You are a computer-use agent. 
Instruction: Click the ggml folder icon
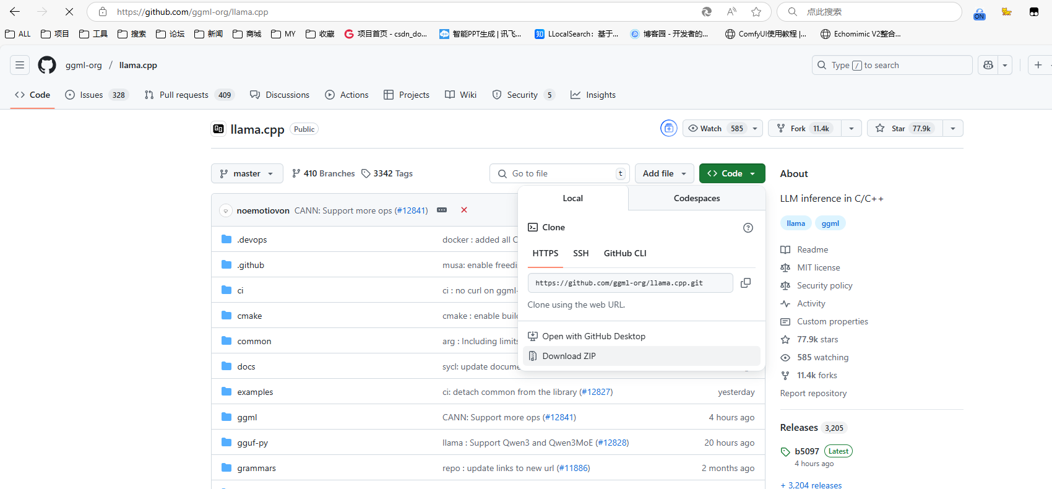(226, 417)
